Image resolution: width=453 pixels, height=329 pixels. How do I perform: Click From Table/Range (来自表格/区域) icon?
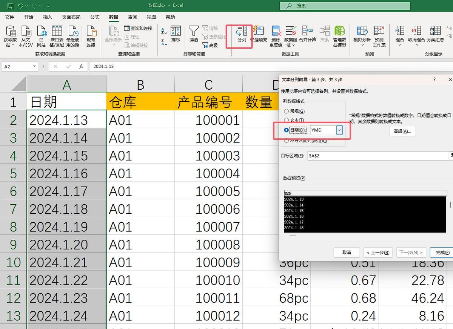[57, 37]
